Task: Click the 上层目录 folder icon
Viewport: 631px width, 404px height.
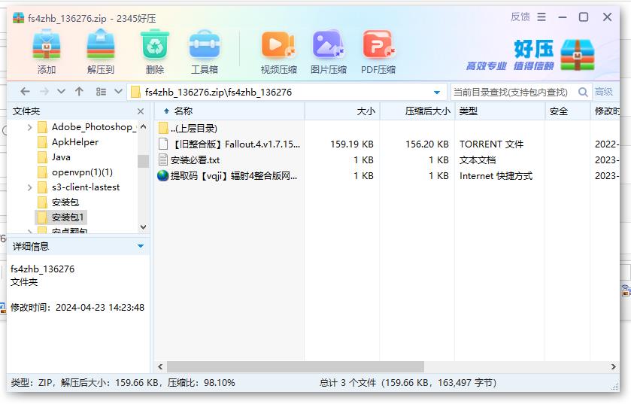Action: (163, 128)
